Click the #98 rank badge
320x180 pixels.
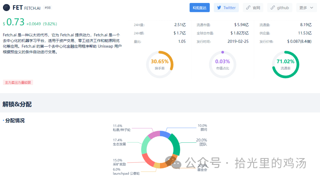47,8
